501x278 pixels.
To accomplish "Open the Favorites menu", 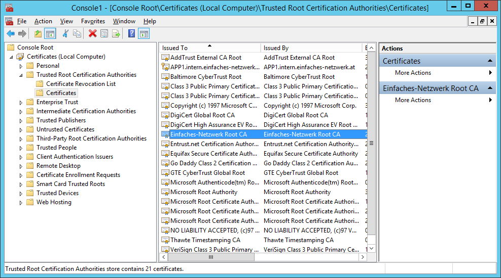I will coord(93,21).
